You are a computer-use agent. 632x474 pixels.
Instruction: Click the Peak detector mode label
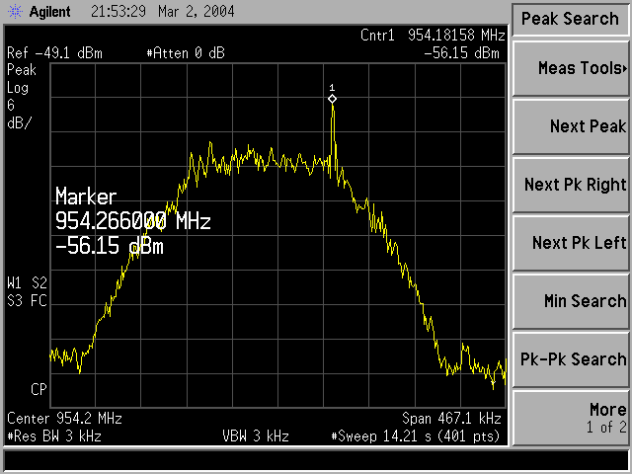[x=22, y=70]
